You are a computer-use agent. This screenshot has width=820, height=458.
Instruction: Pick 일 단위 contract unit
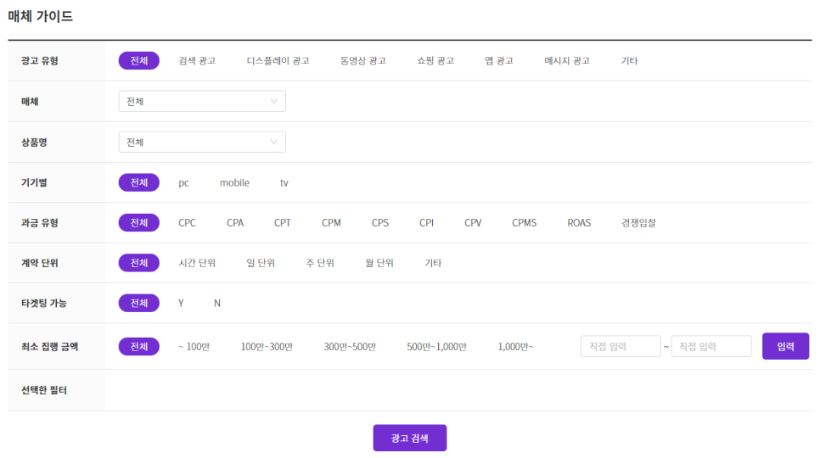coord(261,263)
